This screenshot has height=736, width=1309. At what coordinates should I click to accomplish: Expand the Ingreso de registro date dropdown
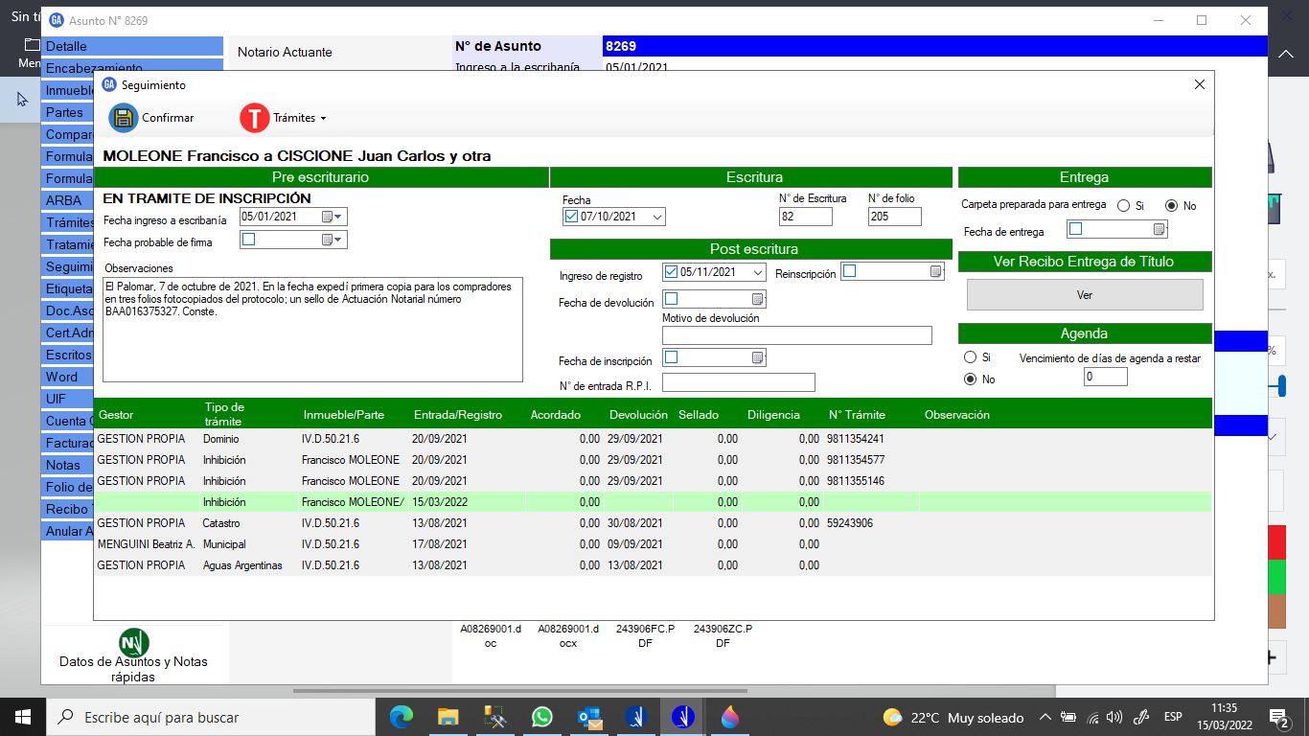758,272
